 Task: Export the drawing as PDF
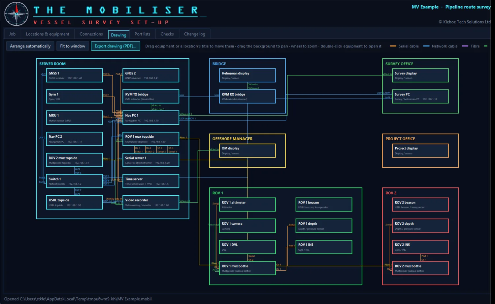click(x=115, y=46)
